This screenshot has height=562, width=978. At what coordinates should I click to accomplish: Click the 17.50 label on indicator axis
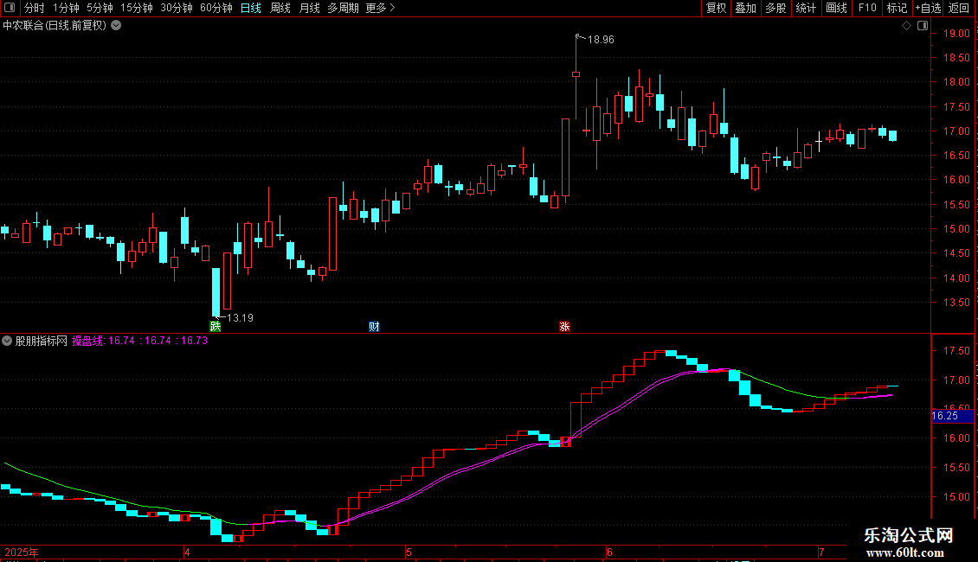click(x=956, y=351)
